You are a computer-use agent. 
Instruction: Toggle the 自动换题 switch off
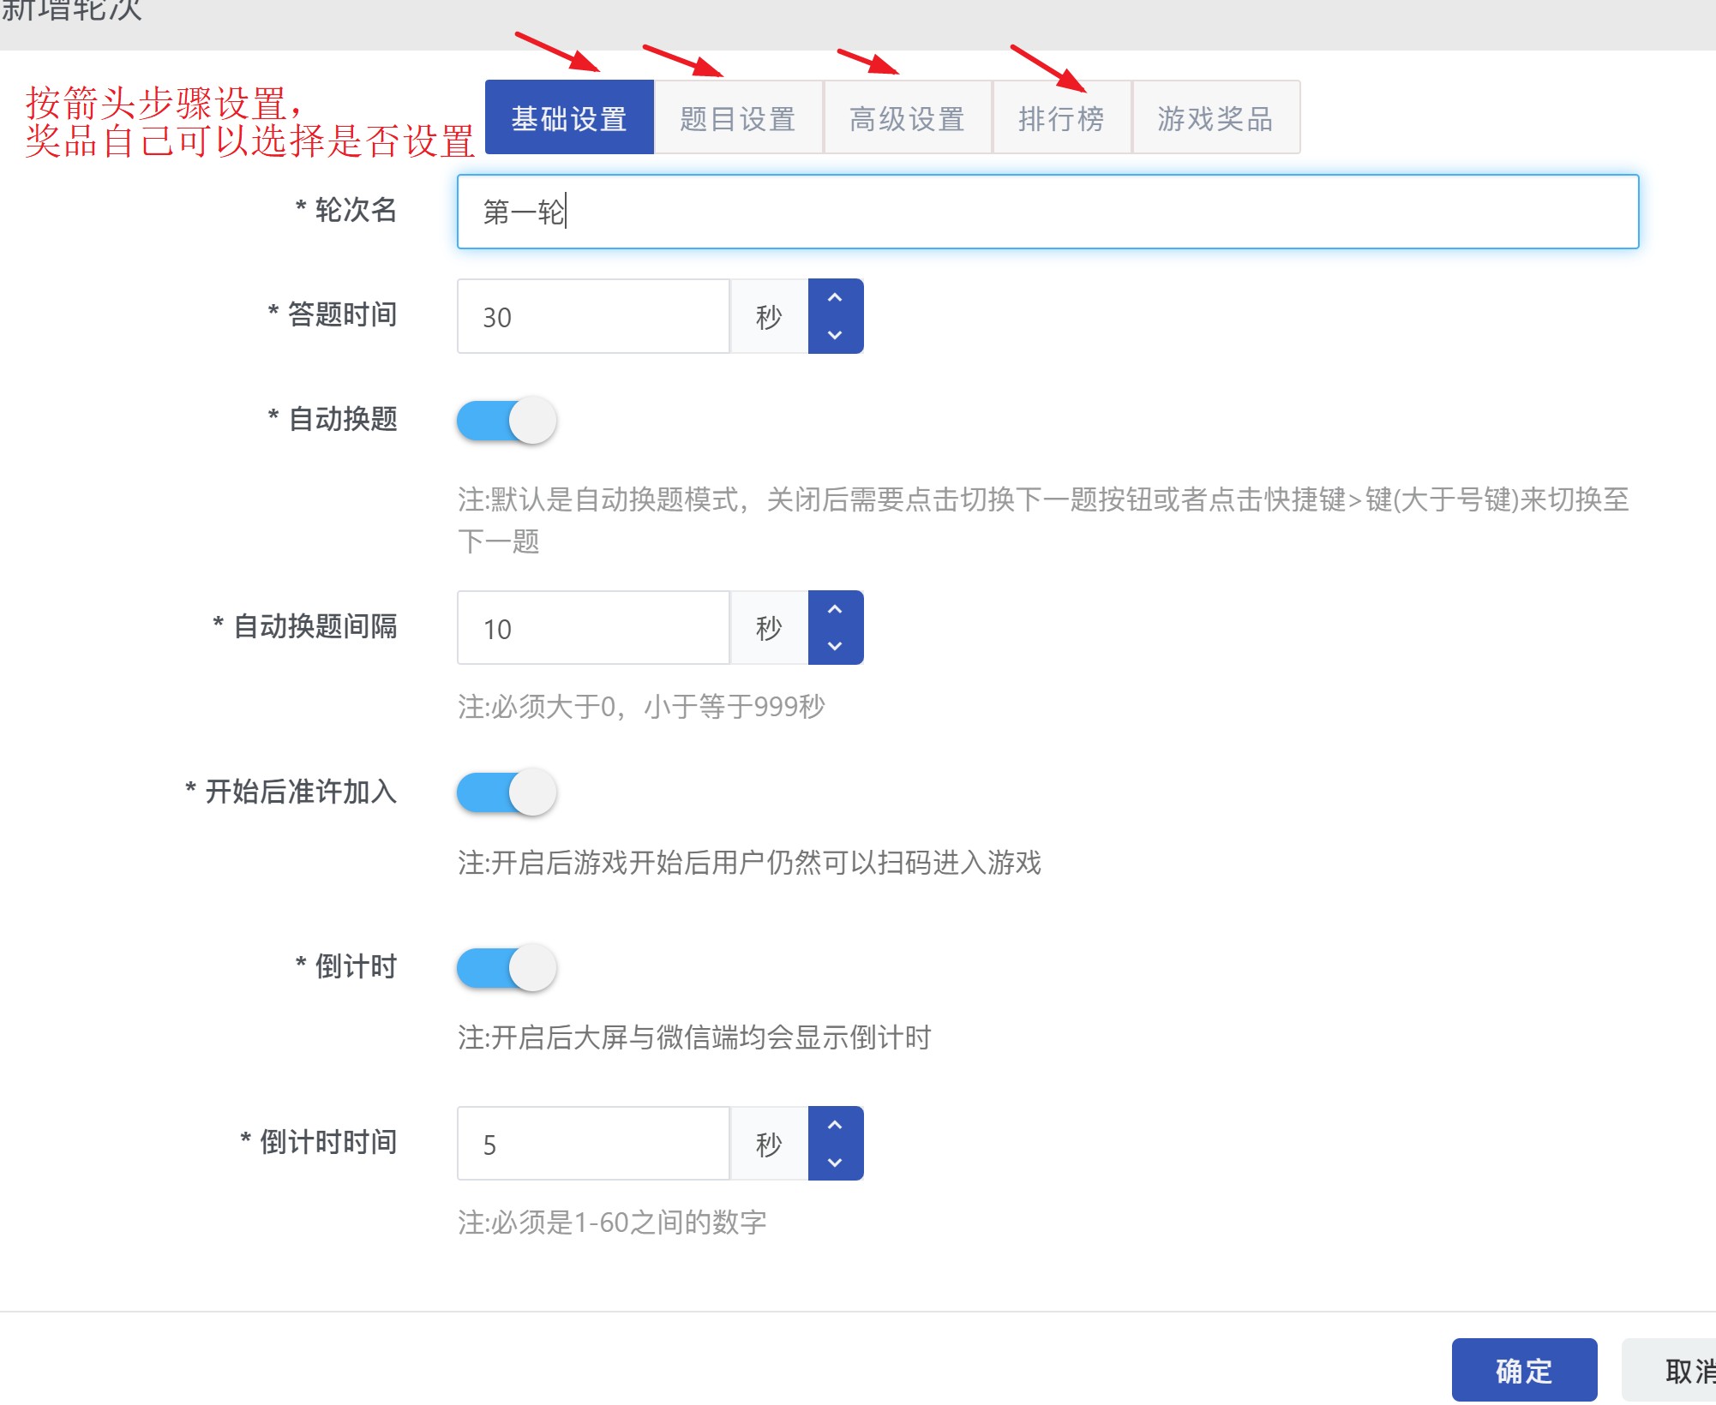507,421
